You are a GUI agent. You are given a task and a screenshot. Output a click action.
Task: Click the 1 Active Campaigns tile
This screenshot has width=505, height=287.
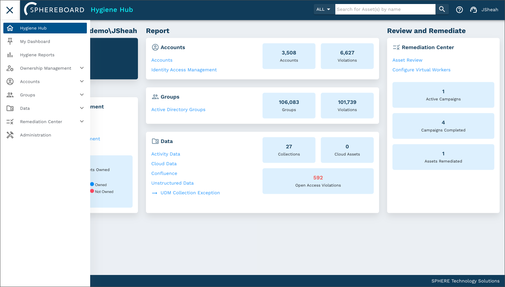tap(443, 95)
